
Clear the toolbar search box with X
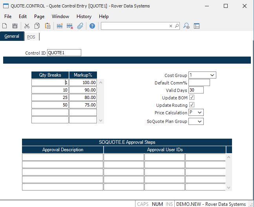pos(171,26)
